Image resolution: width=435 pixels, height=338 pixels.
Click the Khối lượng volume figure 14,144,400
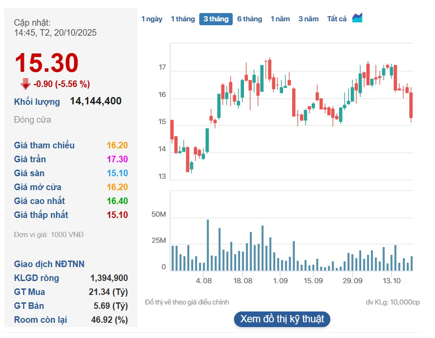click(96, 101)
